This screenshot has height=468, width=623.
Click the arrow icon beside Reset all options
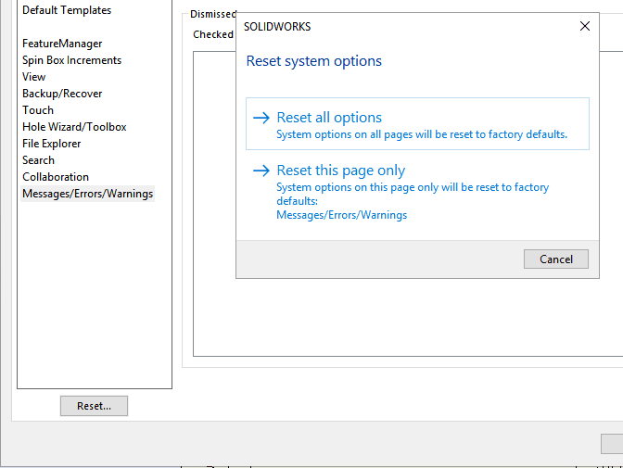click(261, 118)
